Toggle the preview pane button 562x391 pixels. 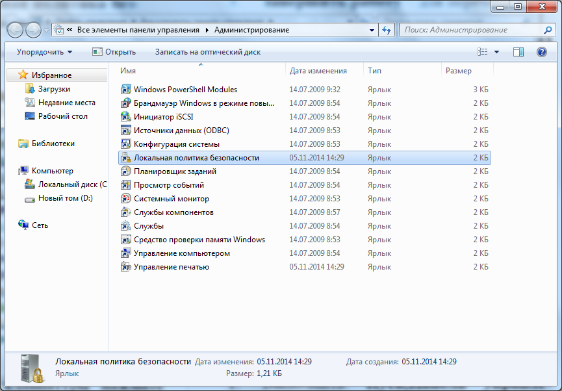pyautogui.click(x=518, y=52)
